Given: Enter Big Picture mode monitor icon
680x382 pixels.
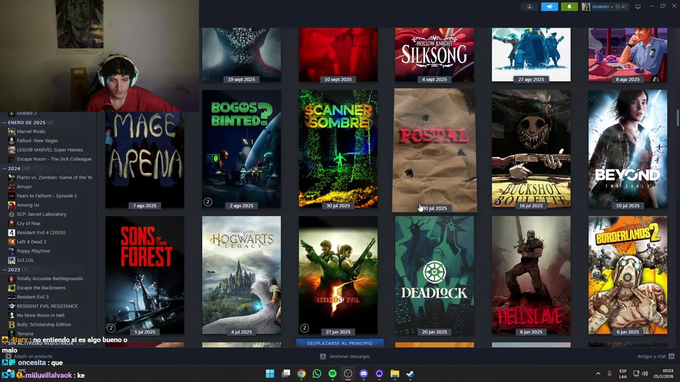Looking at the screenshot, I should pos(637,6).
